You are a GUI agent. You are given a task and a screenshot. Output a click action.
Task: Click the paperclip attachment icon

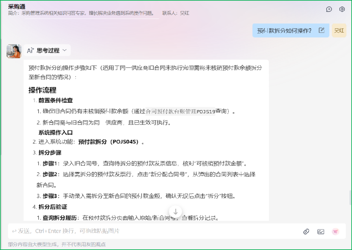tap(306, 231)
